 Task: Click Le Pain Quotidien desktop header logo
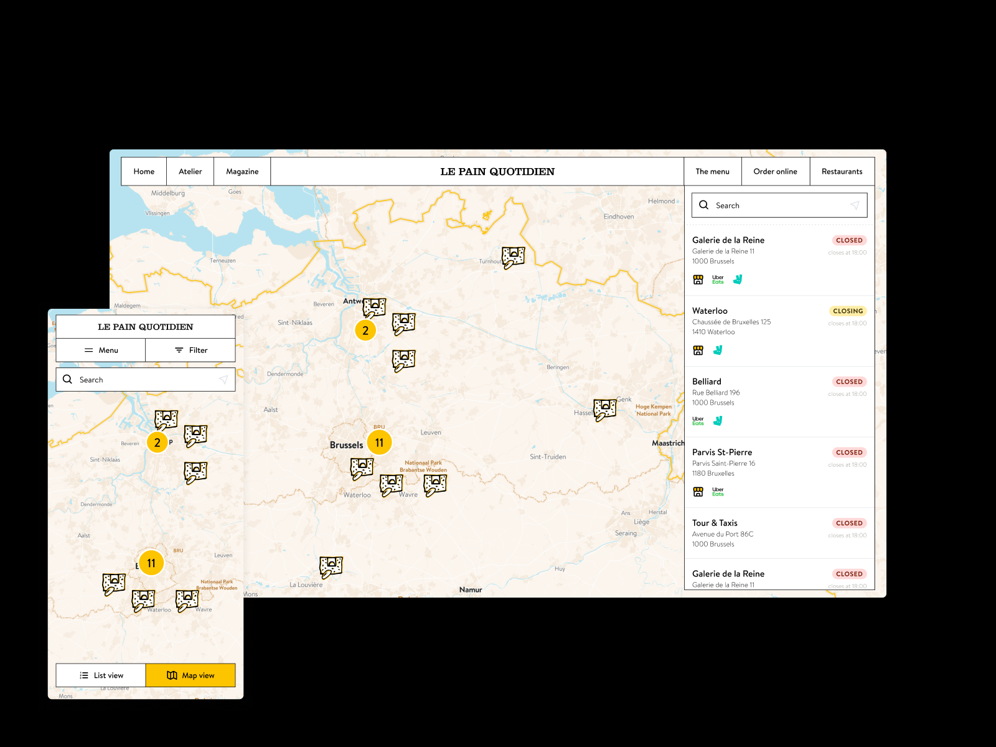pos(497,172)
